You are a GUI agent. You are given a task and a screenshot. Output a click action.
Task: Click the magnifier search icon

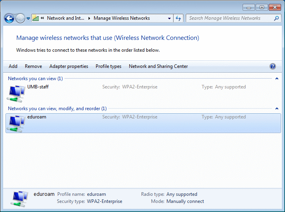pos(276,18)
